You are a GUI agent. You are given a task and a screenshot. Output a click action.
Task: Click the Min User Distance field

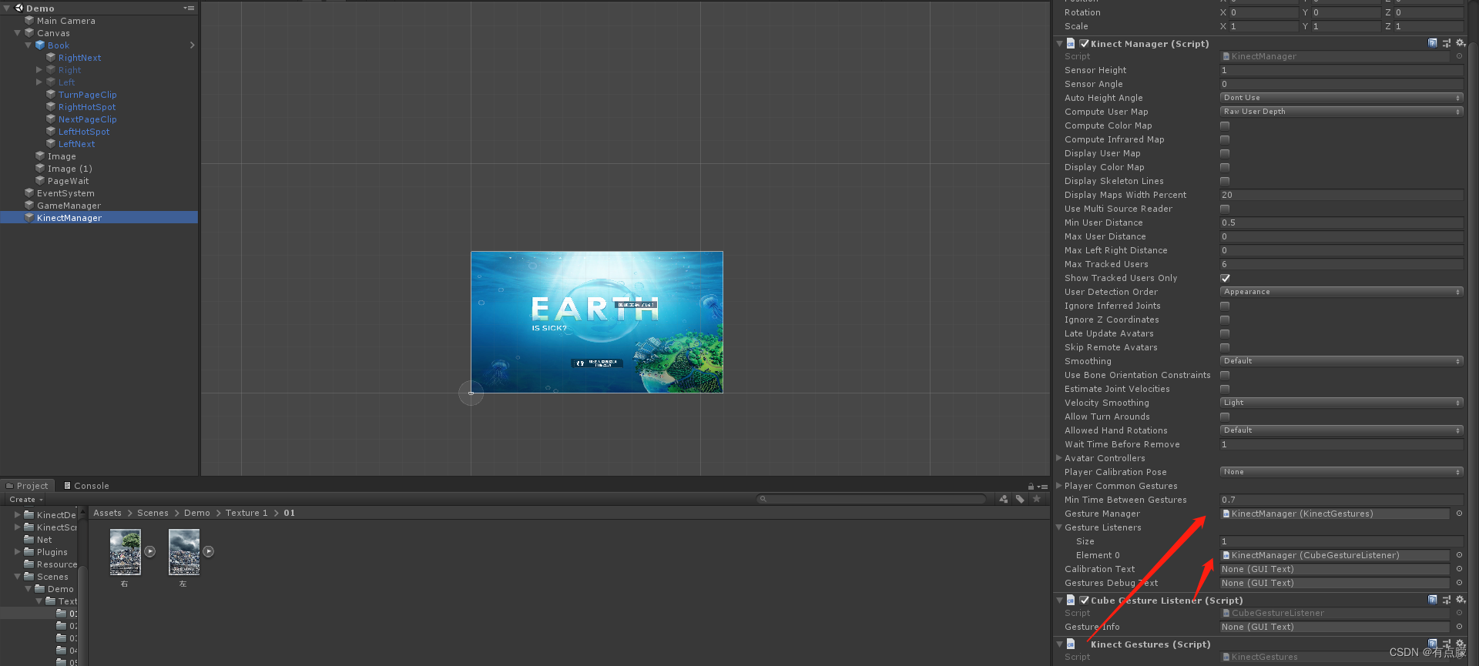[1341, 223]
